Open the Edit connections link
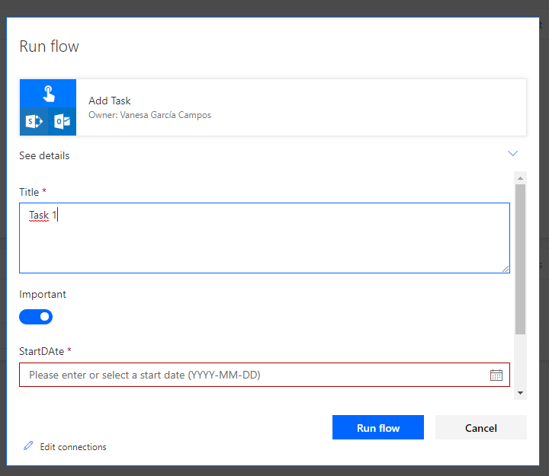This screenshot has width=549, height=476. point(73,447)
